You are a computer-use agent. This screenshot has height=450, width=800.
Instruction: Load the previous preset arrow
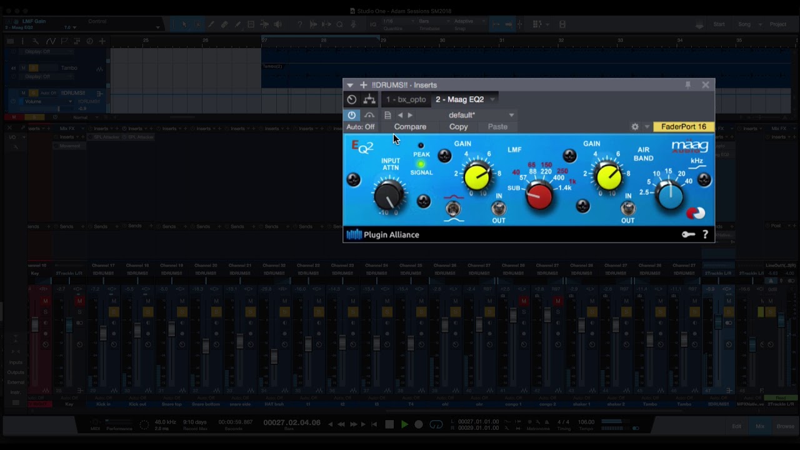coord(400,115)
